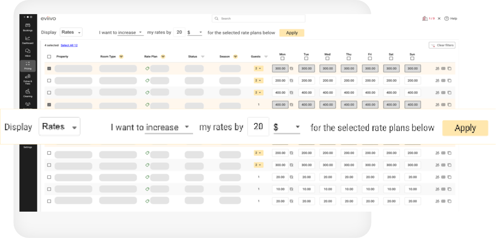Click the Search field at top
The height and width of the screenshot is (238, 496).
pyautogui.click(x=259, y=18)
